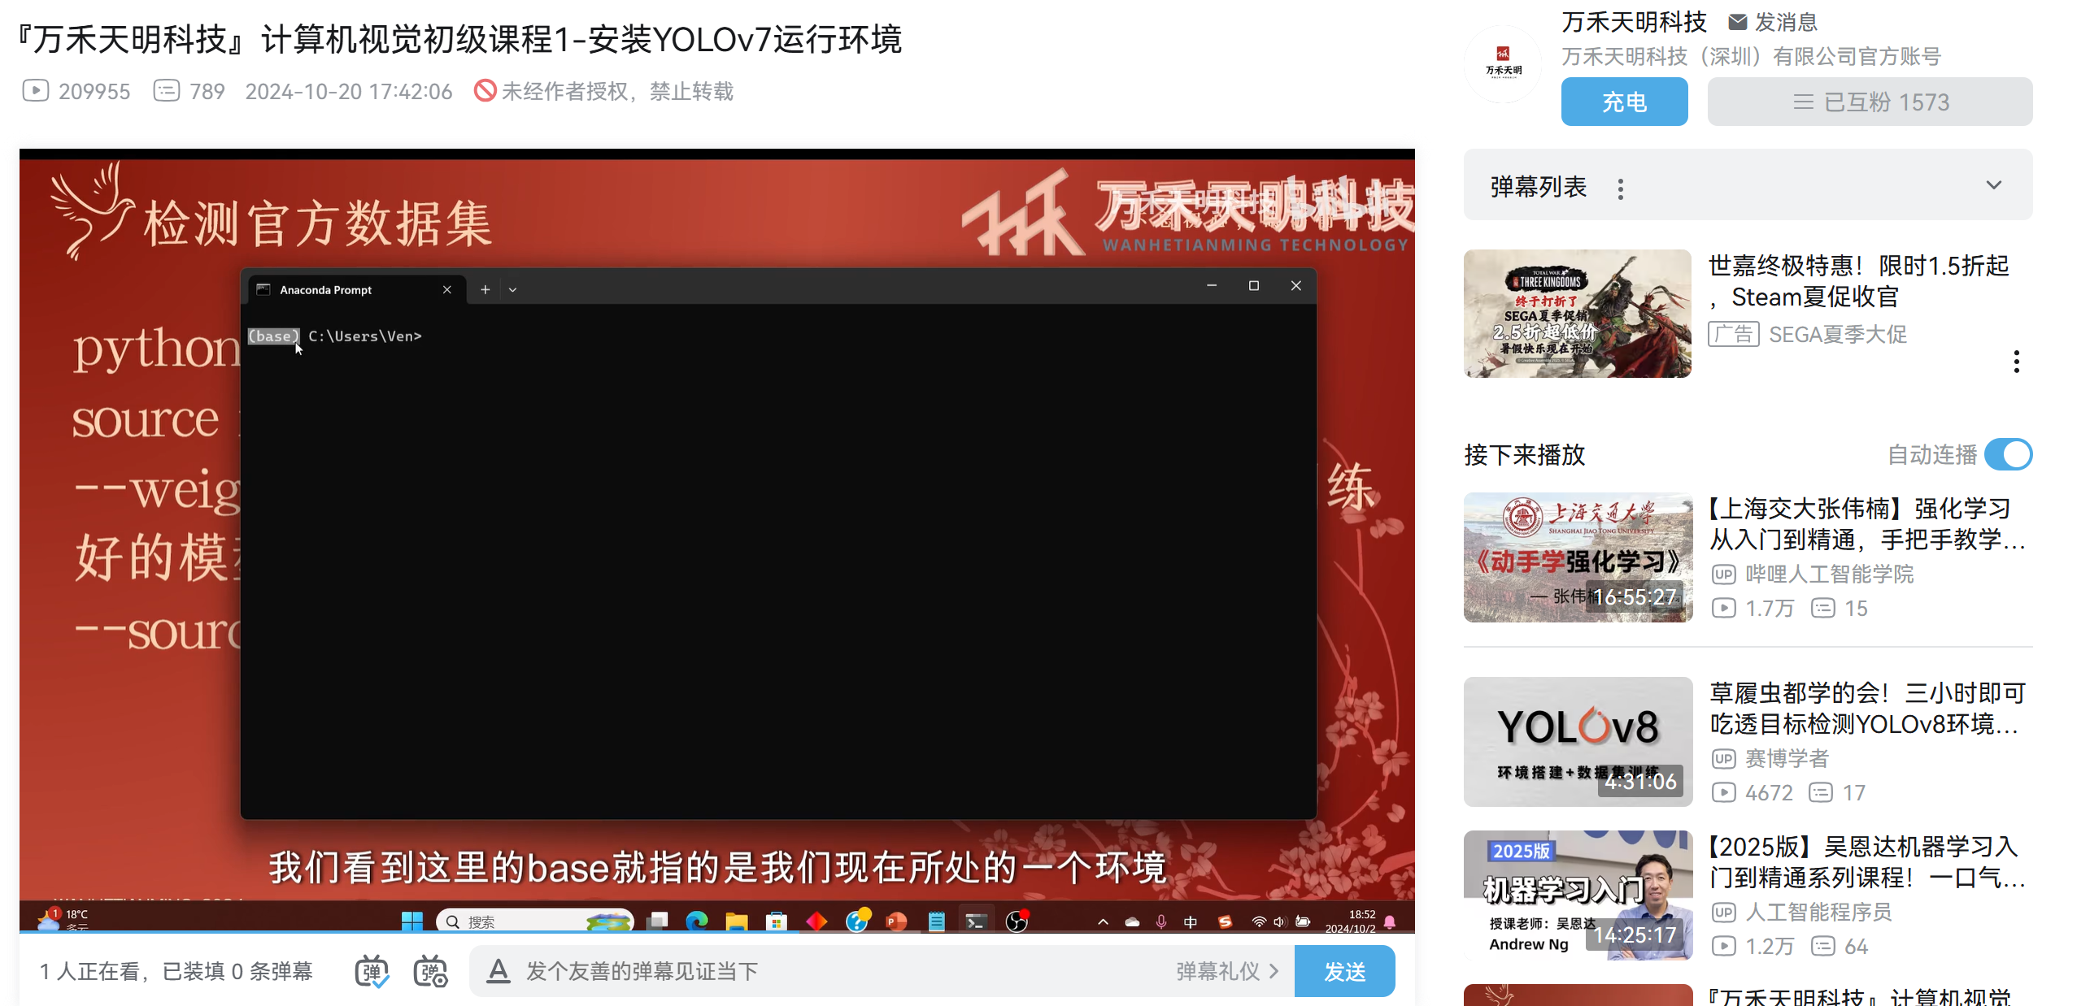
Task: Open the red diamond app taskbar icon
Action: [x=816, y=921]
